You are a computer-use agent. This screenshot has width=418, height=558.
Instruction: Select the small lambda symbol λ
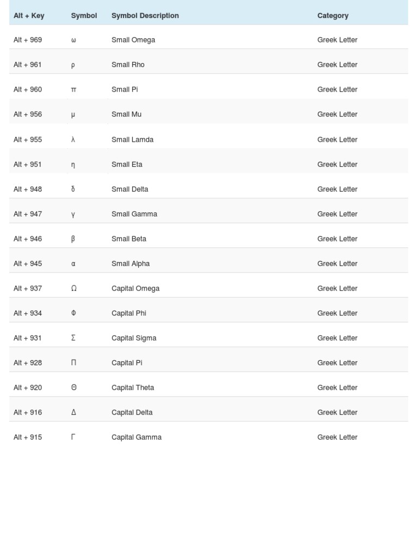pyautogui.click(x=73, y=139)
